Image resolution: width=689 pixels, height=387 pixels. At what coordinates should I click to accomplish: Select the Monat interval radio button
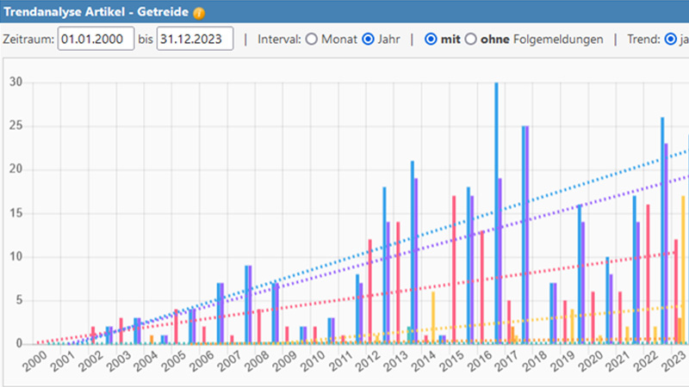click(312, 40)
